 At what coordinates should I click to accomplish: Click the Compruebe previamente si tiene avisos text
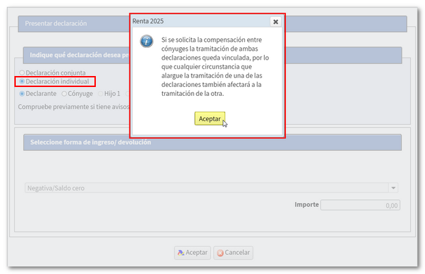coord(74,107)
